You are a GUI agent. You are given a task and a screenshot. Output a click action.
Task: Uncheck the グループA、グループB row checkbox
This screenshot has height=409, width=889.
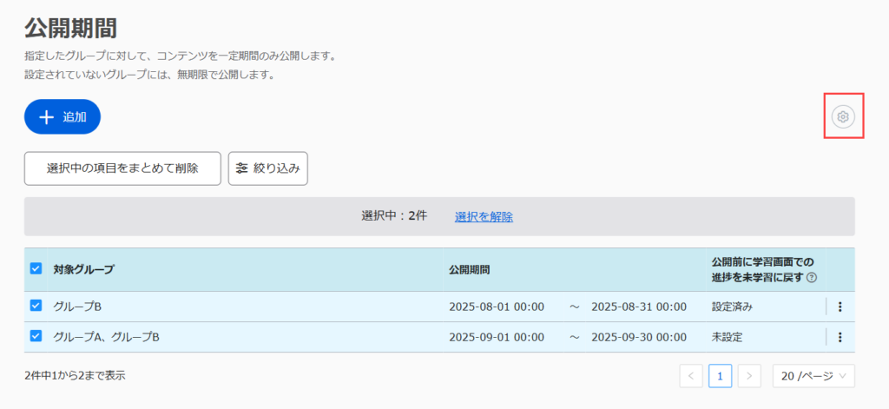(36, 336)
